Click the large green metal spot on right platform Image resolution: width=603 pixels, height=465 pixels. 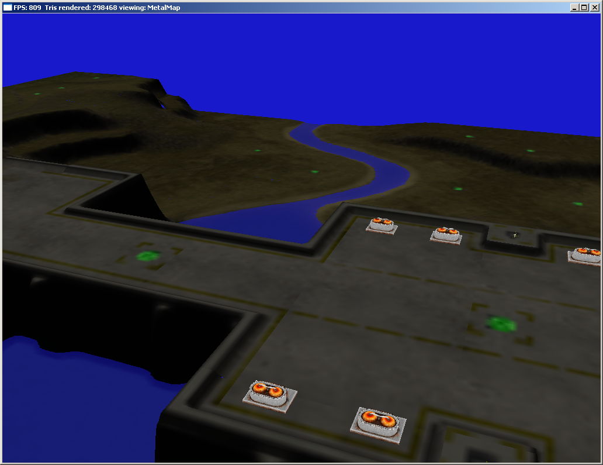(x=501, y=323)
